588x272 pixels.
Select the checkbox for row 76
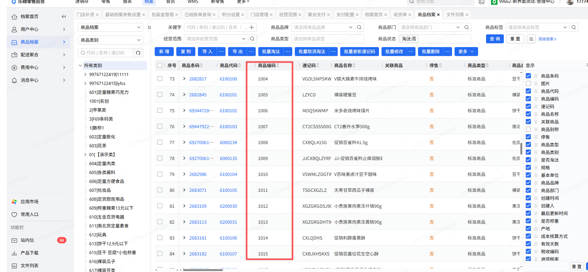[160, 126]
